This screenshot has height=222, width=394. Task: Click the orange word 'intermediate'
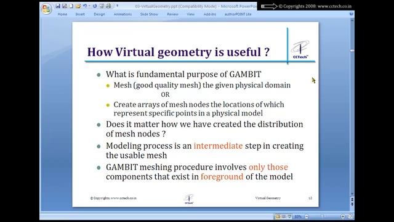click(x=218, y=146)
